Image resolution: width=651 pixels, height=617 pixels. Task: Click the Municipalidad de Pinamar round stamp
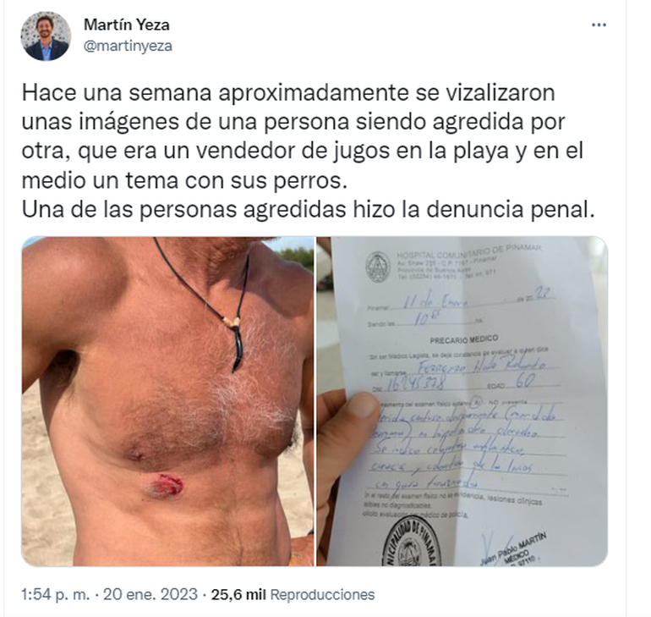[411, 543]
